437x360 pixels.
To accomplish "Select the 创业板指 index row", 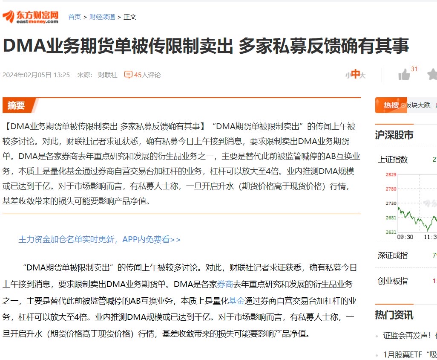I will [x=406, y=281].
